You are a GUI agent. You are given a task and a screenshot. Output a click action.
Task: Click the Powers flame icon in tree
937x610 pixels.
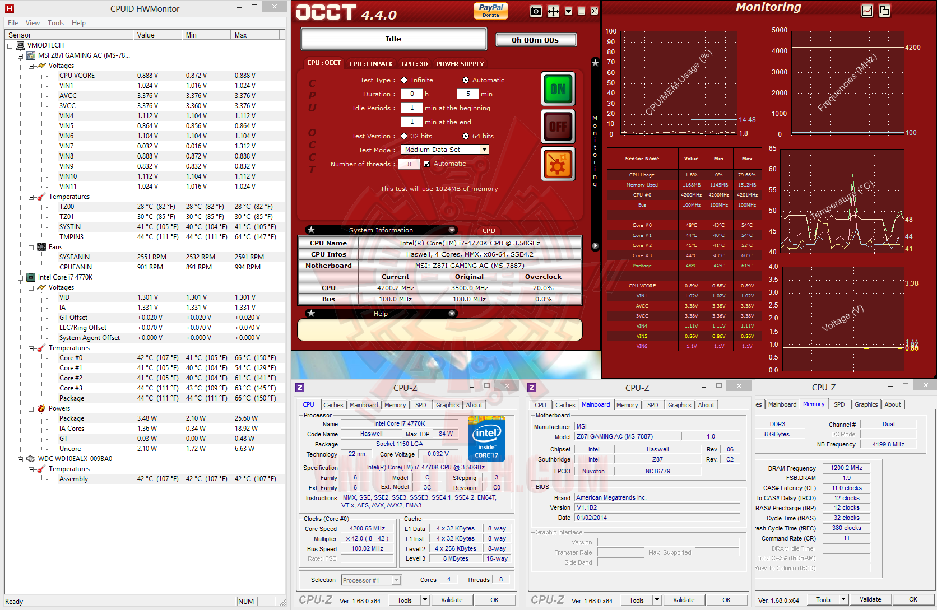pyautogui.click(x=41, y=408)
